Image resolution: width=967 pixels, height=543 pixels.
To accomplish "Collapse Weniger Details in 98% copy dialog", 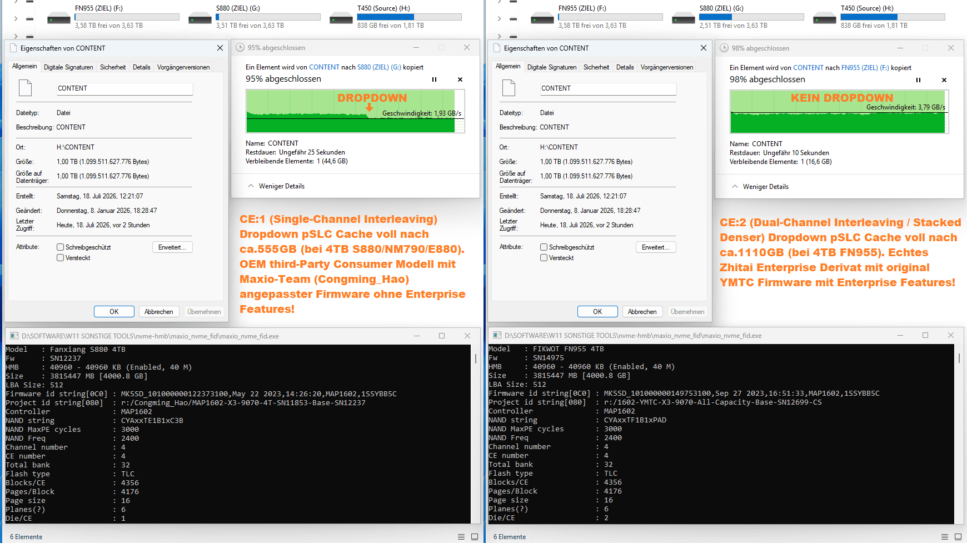I will pyautogui.click(x=760, y=187).
